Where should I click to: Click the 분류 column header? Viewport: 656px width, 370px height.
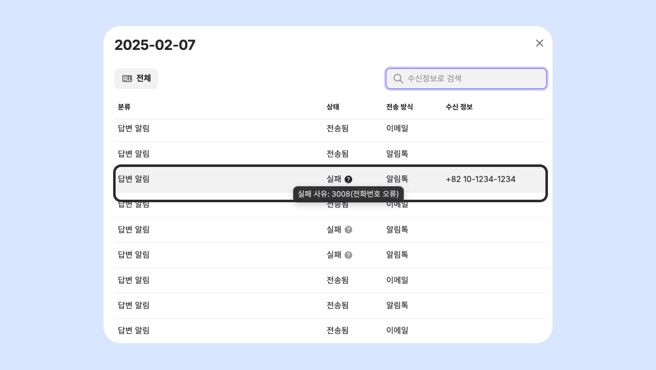tap(124, 107)
